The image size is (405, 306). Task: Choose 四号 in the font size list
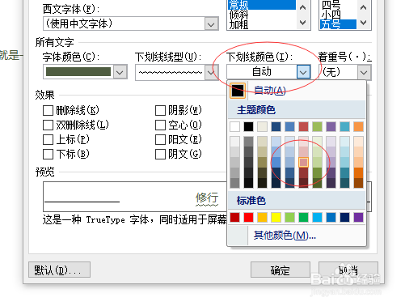pyautogui.click(x=338, y=5)
